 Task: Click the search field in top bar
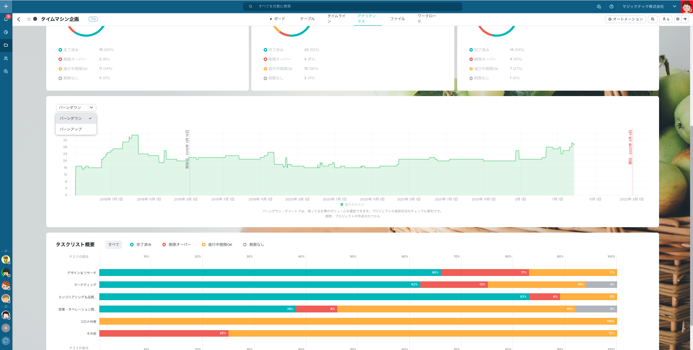coord(352,7)
